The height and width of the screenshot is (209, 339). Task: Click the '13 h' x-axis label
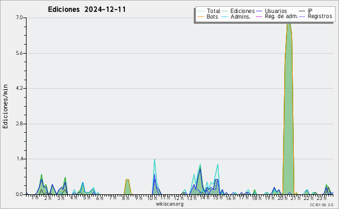tap(192, 198)
